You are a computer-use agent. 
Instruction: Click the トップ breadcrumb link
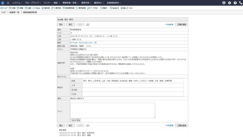[3, 12]
